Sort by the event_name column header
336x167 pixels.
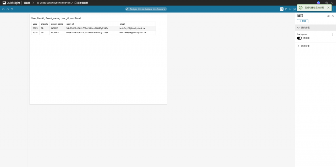click(x=57, y=24)
